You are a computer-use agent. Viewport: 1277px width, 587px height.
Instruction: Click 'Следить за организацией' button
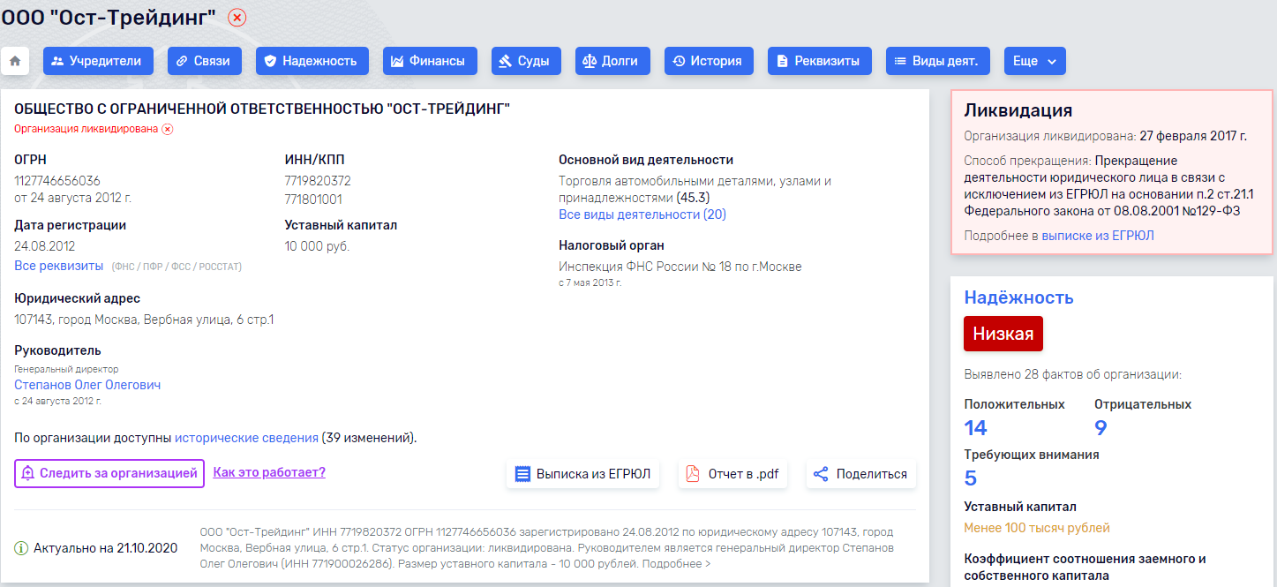click(109, 473)
